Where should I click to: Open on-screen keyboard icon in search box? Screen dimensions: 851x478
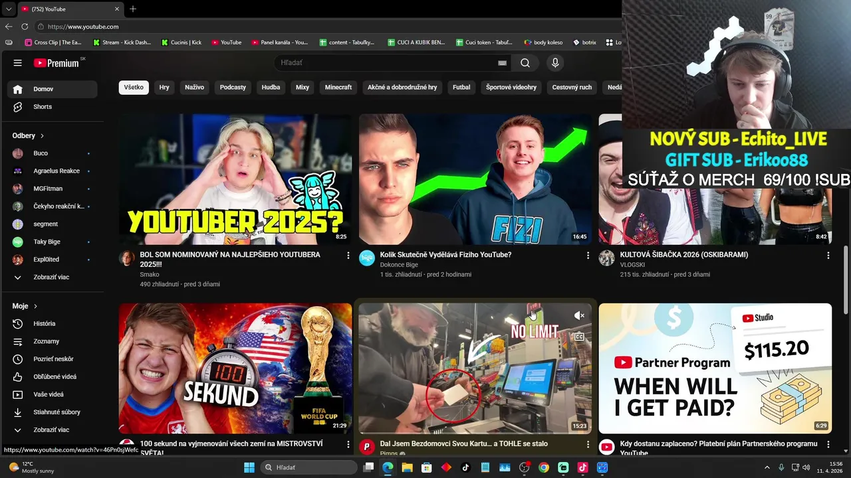(502, 63)
